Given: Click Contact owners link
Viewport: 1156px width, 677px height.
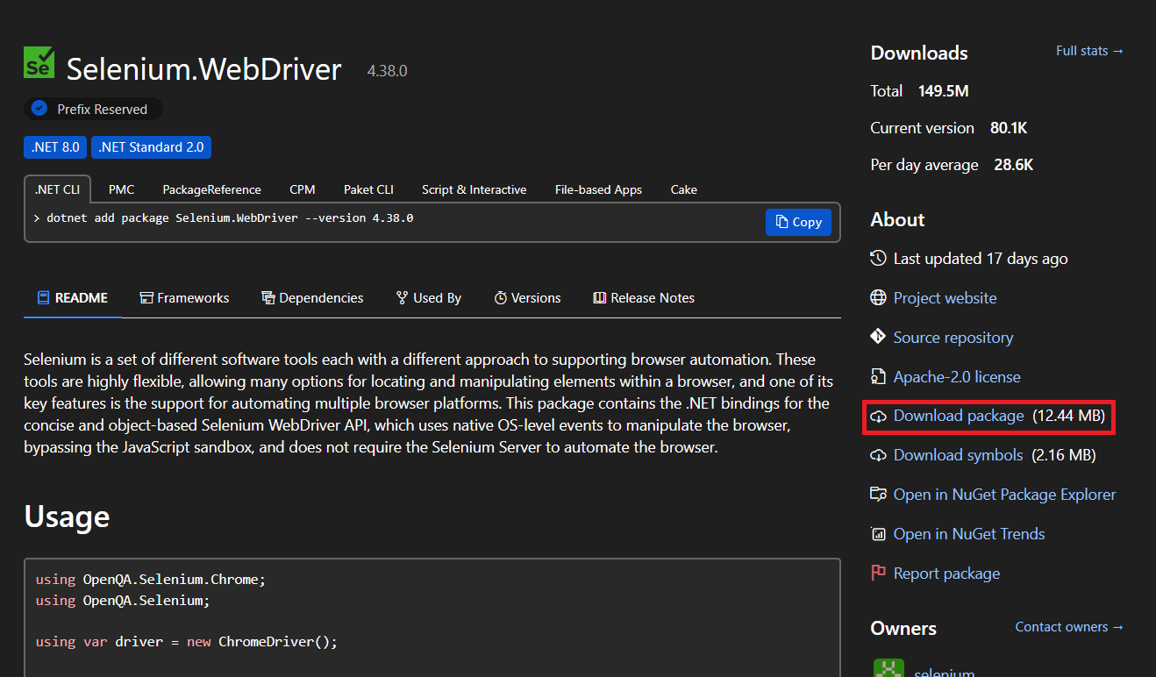Looking at the screenshot, I should coord(1069,627).
